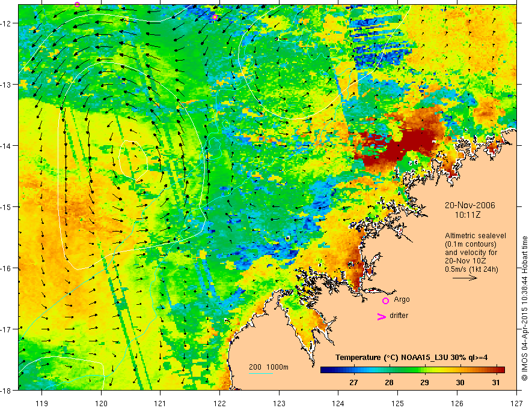This screenshot has height=408, width=529.
Task: Click the 'Argo' legend label
Action: [402, 299]
